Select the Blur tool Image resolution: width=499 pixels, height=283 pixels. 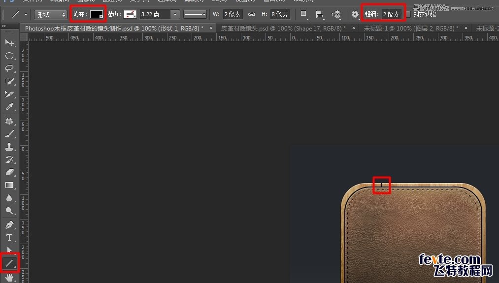coord(9,198)
